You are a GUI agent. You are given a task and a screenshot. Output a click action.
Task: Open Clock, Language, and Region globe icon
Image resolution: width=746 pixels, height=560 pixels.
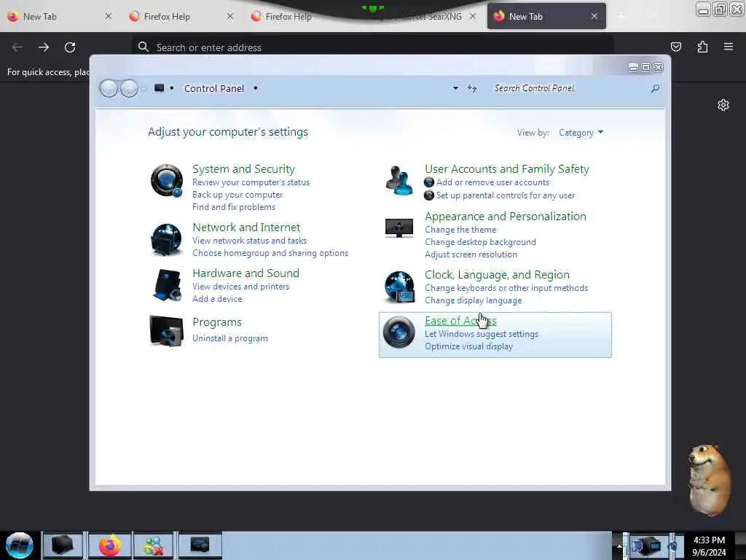399,287
